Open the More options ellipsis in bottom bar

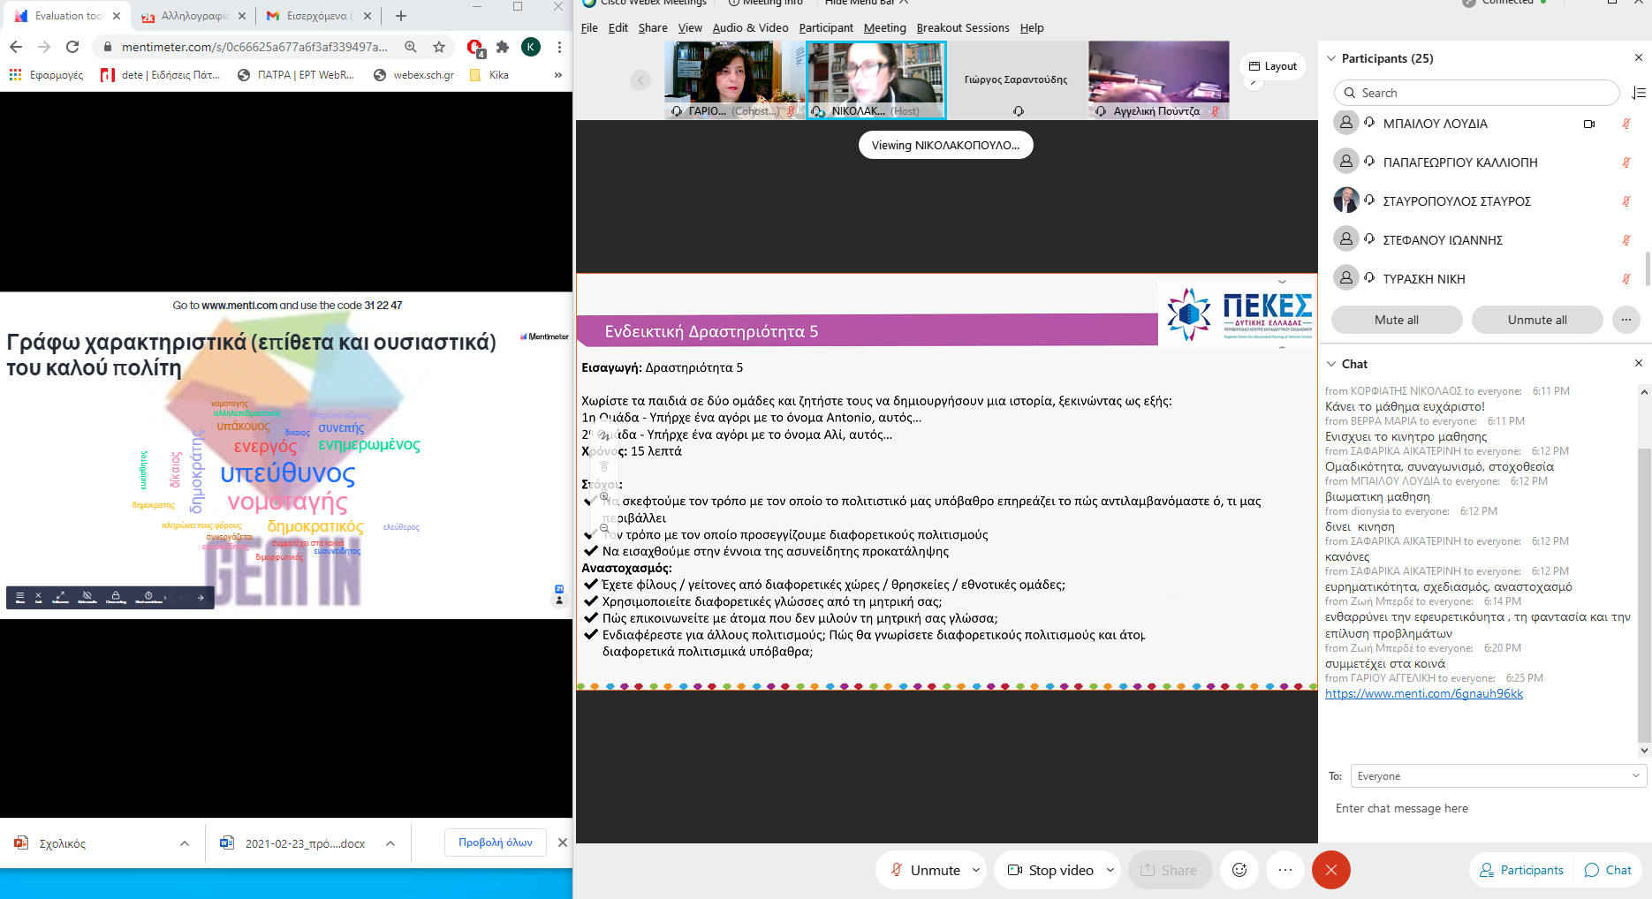[x=1284, y=870]
